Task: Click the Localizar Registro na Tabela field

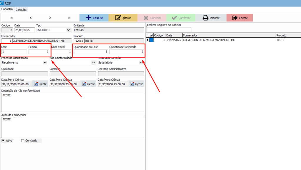Action: [168, 29]
